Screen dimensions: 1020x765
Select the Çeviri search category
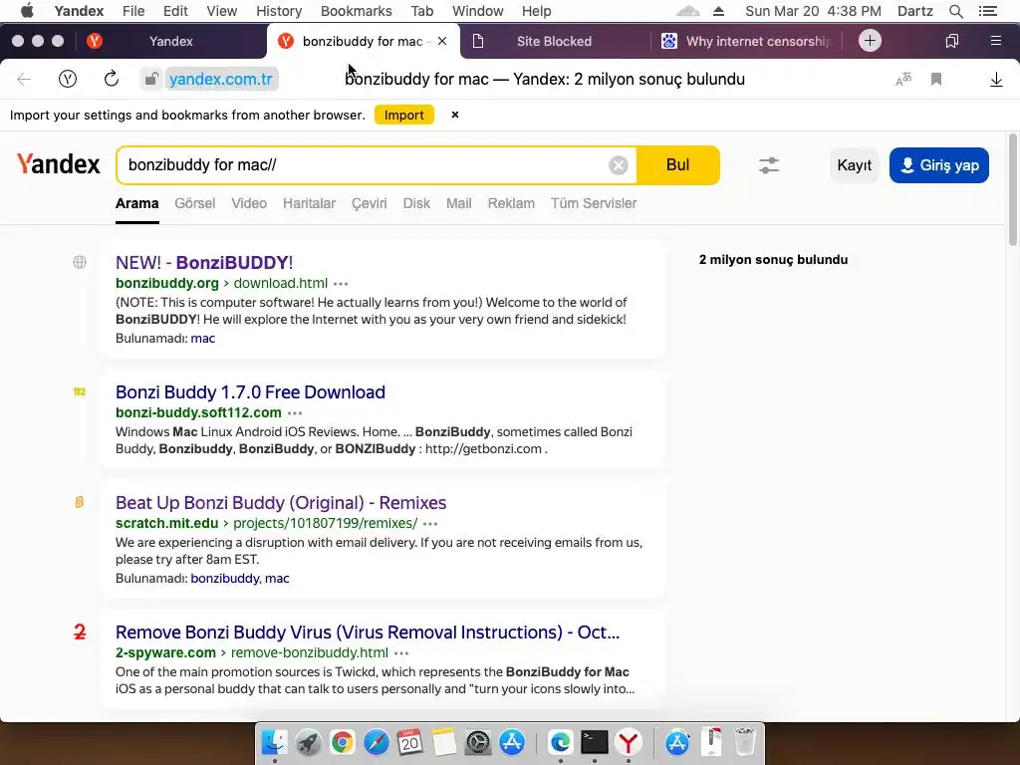pos(369,203)
